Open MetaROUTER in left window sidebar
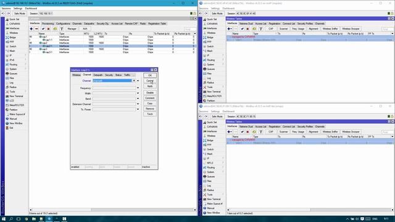 click(17, 105)
